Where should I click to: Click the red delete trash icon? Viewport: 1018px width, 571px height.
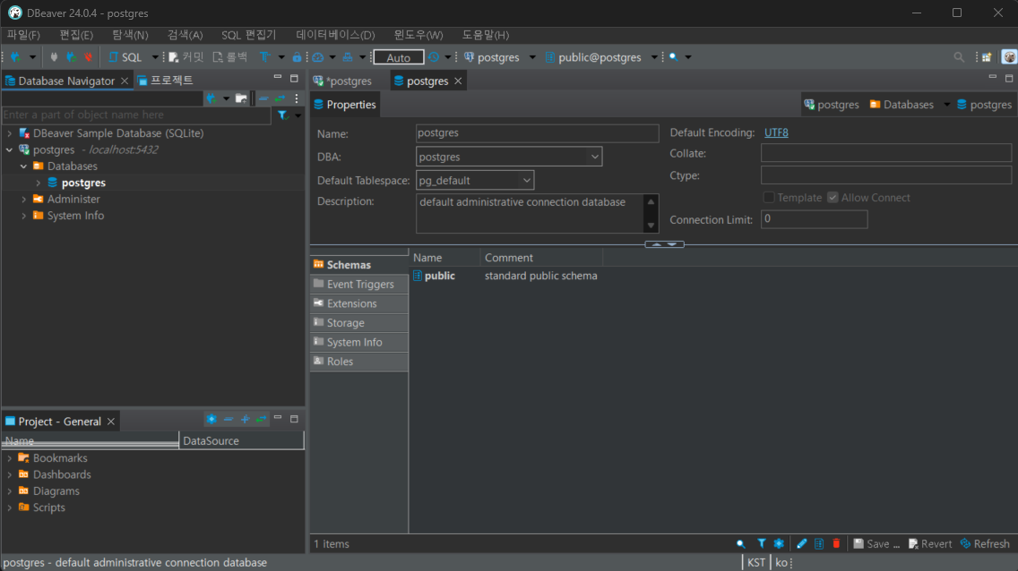click(x=836, y=544)
